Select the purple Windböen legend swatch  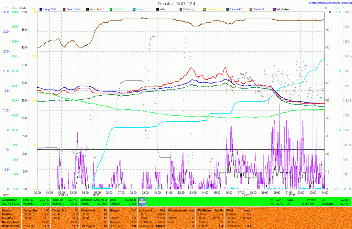[x=274, y=9]
